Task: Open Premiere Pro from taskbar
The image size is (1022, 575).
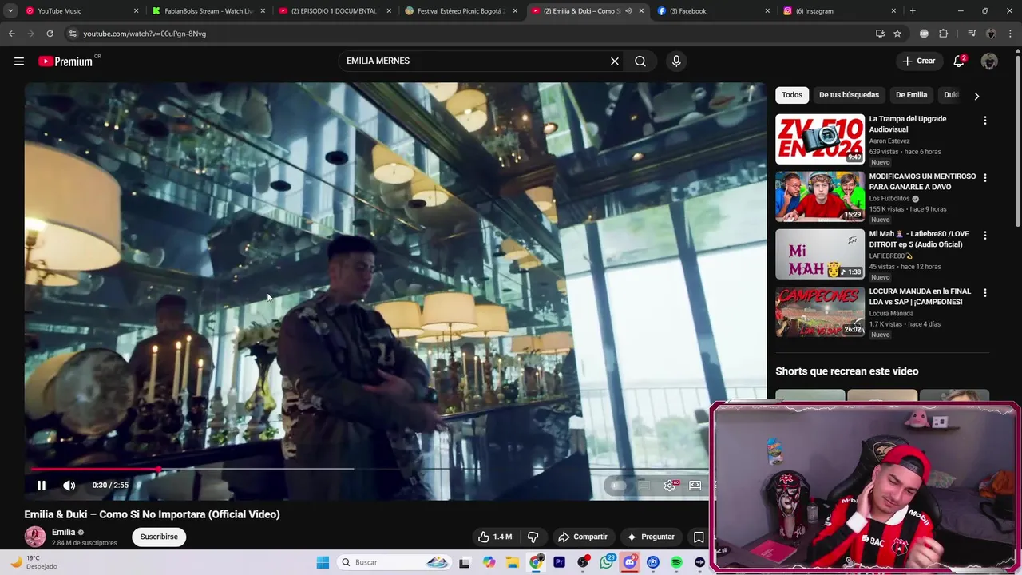Action: pos(559,562)
